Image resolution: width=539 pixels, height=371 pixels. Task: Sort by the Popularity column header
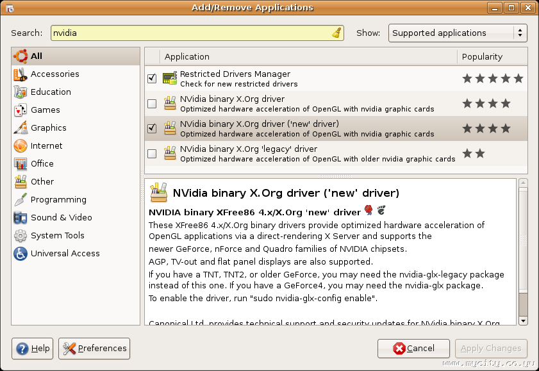coord(492,56)
